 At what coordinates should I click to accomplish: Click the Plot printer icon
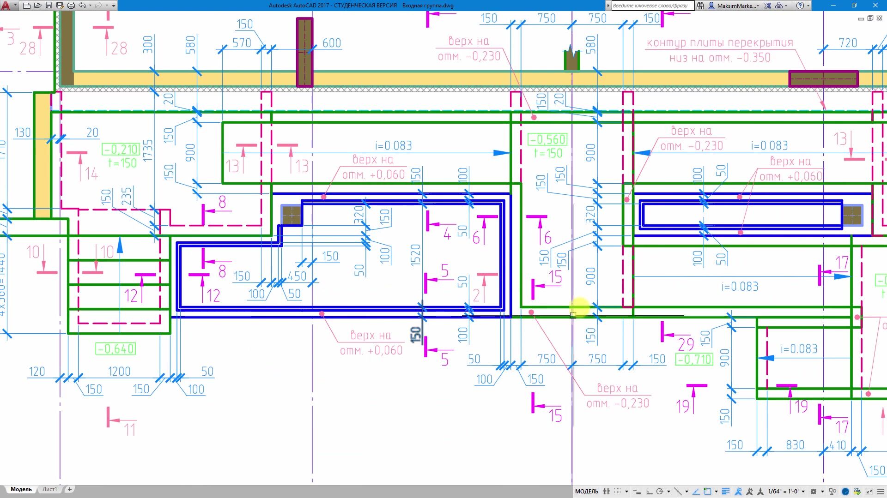71,6
